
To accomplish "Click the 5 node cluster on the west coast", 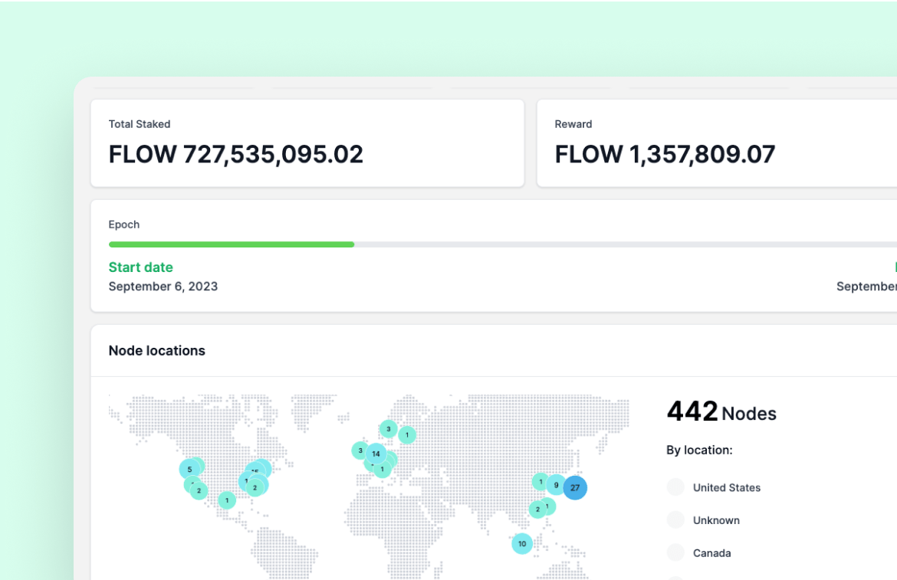I will (x=189, y=468).
